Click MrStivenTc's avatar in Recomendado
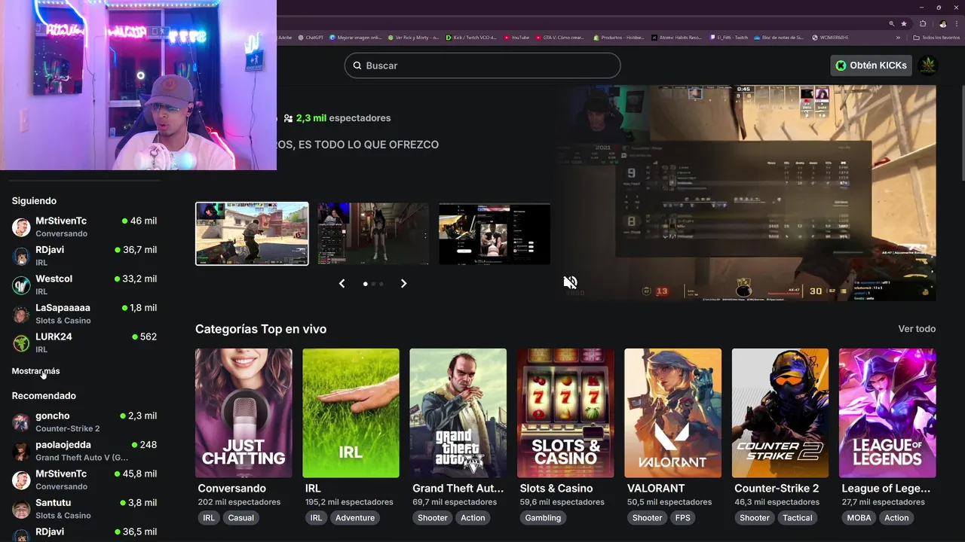The height and width of the screenshot is (542, 965). (21, 480)
